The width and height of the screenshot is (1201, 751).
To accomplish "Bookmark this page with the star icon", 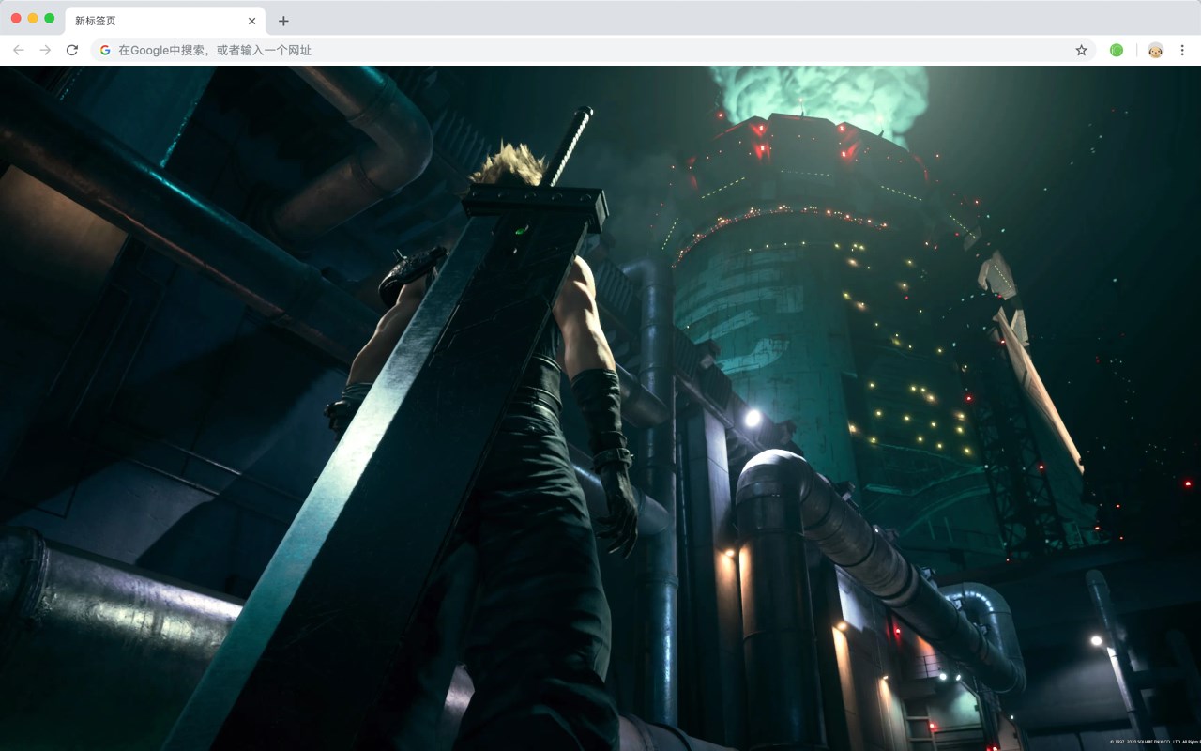I will [1081, 50].
